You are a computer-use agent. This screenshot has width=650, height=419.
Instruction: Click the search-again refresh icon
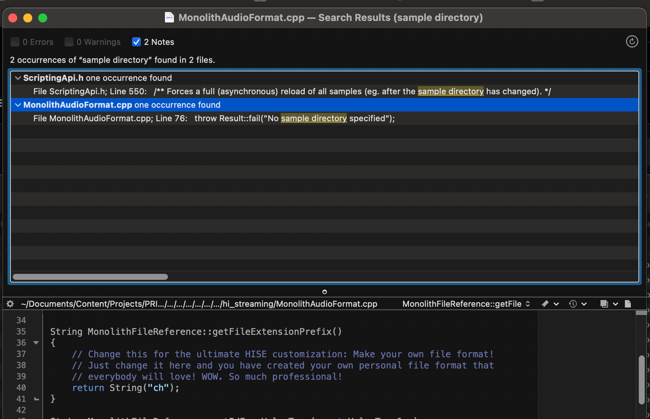point(632,42)
